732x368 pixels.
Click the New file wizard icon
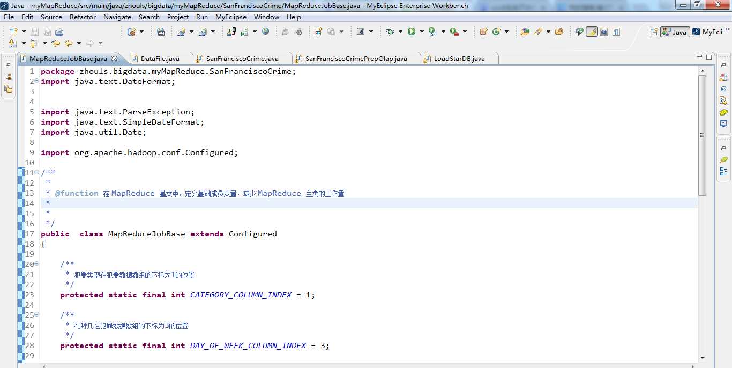tap(13, 32)
